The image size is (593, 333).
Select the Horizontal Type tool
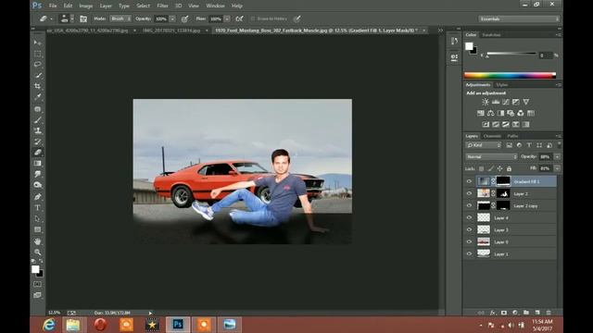tap(37, 207)
